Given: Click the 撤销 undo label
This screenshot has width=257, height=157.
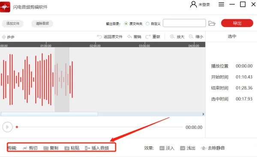Looking at the screenshot, I should pos(137,37).
